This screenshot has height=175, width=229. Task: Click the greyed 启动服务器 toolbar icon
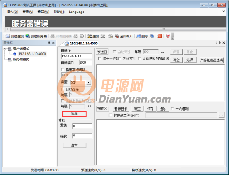point(52,36)
